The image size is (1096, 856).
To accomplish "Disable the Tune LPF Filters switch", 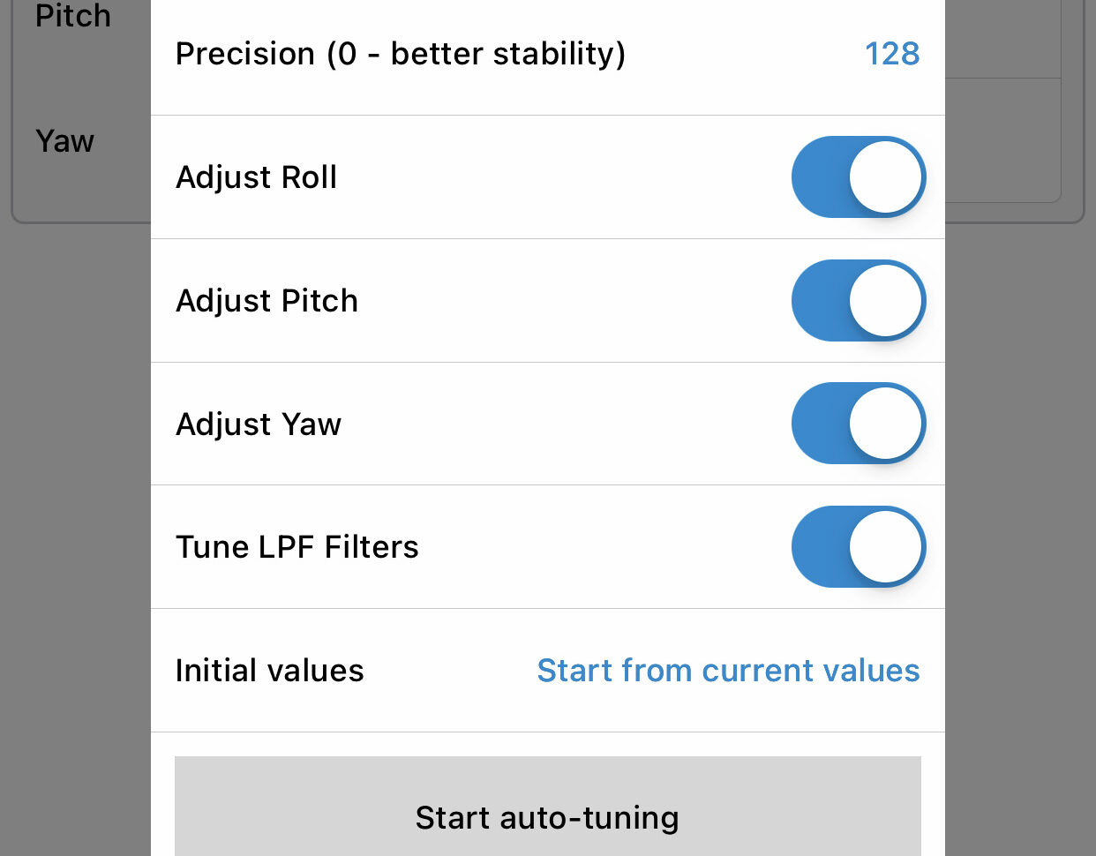I will point(859,547).
